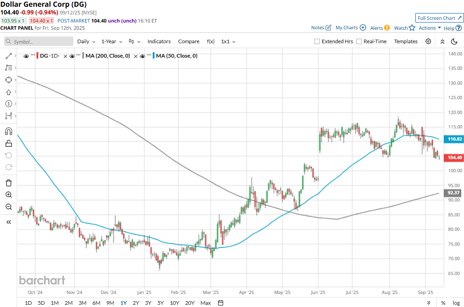Zoom in on the chart
Screen dimensions: 464x307
pyautogui.click(x=9, y=194)
